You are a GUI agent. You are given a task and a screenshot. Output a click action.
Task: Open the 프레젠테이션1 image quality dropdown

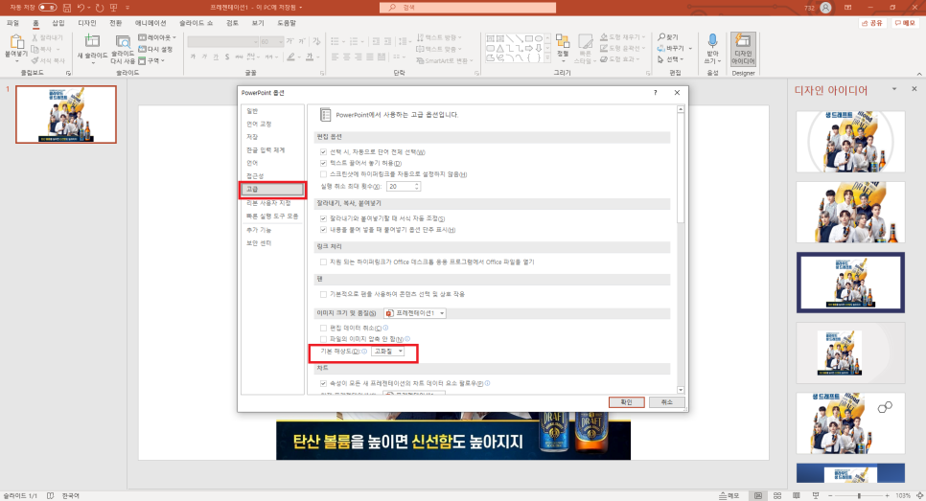point(414,312)
